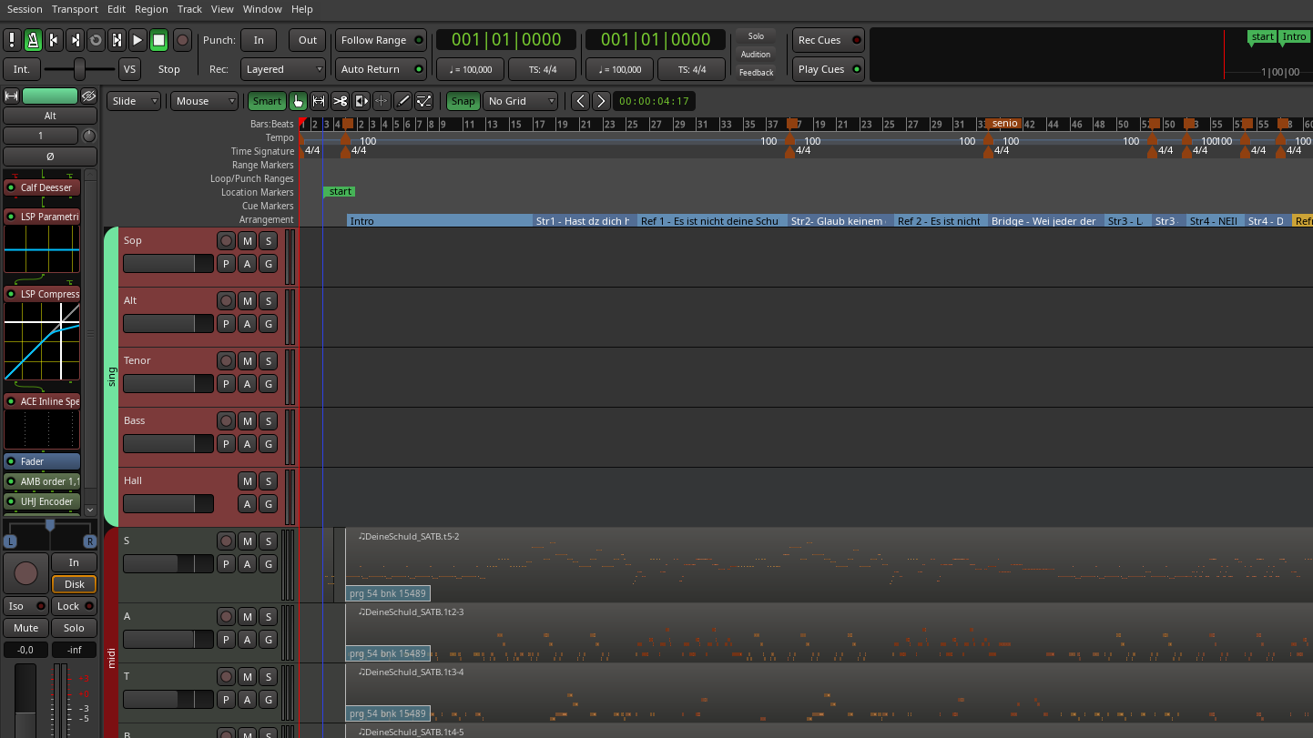Viewport: 1313px width, 738px height.
Task: Mute the Sop track
Action: (248, 240)
